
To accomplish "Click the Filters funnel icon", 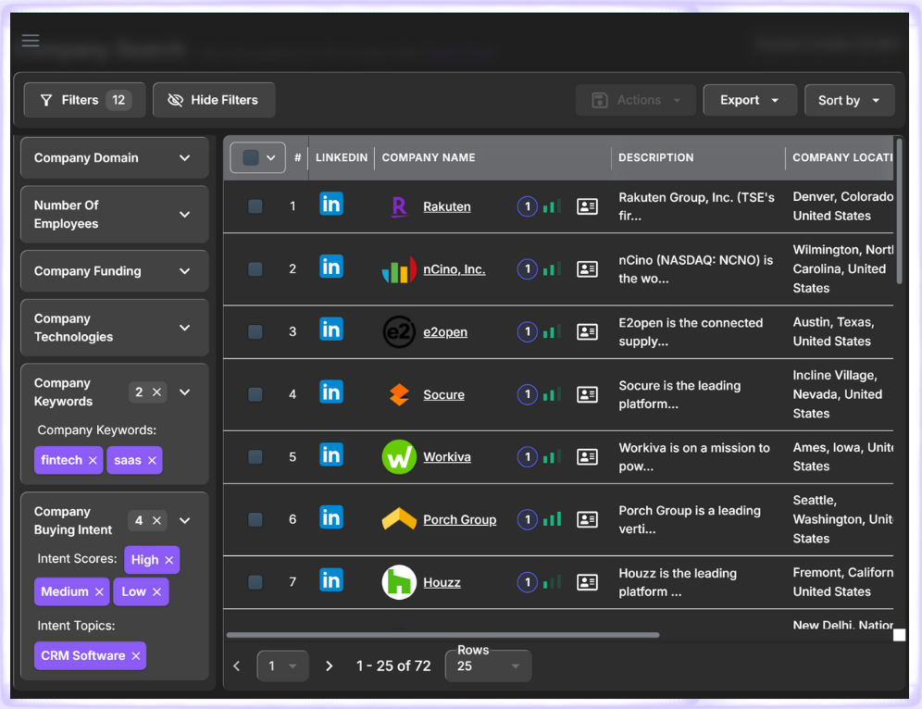I will point(44,100).
